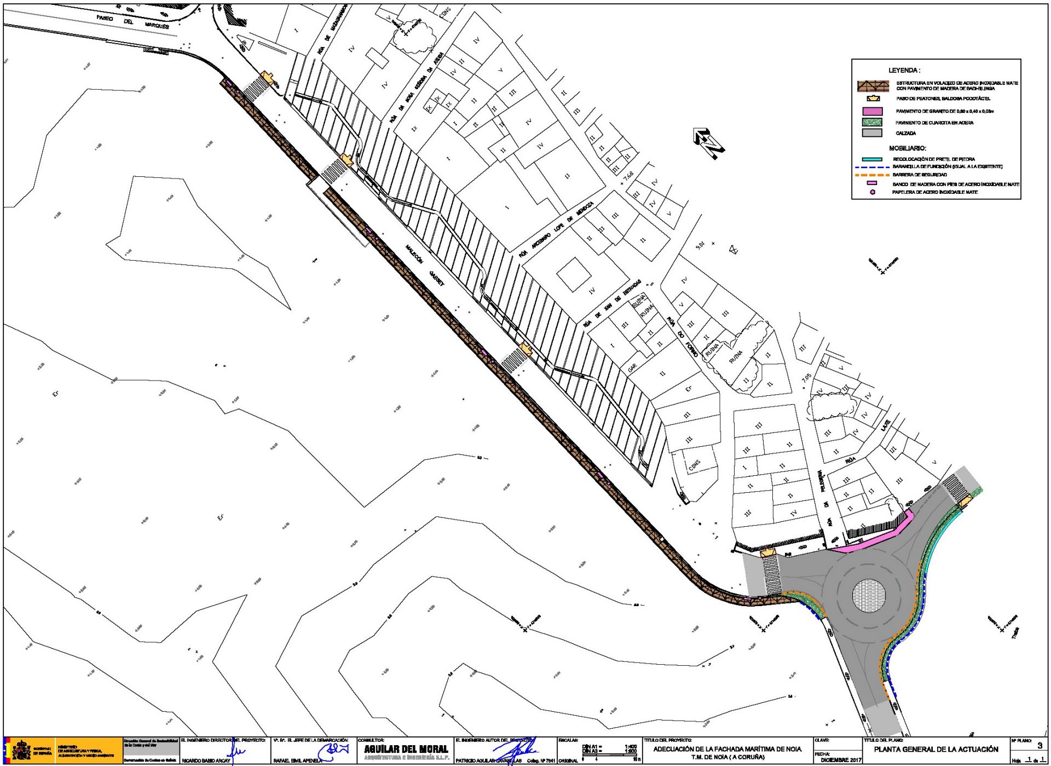Click the wooden bench symbol in the legend
1051x766 pixels.
tap(873, 183)
